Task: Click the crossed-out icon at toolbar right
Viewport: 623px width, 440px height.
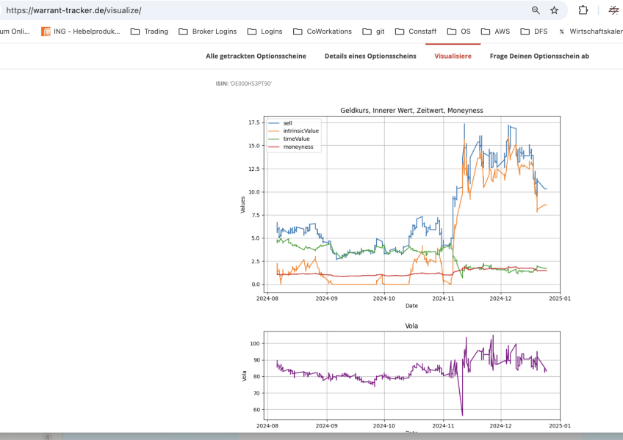Action: pyautogui.click(x=613, y=10)
